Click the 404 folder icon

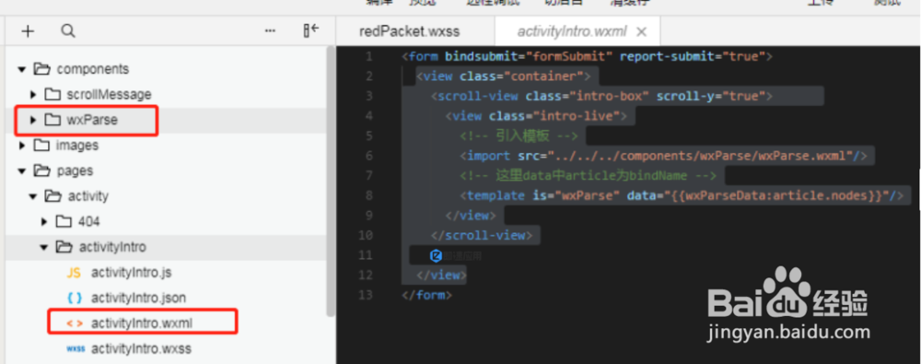click(x=64, y=221)
